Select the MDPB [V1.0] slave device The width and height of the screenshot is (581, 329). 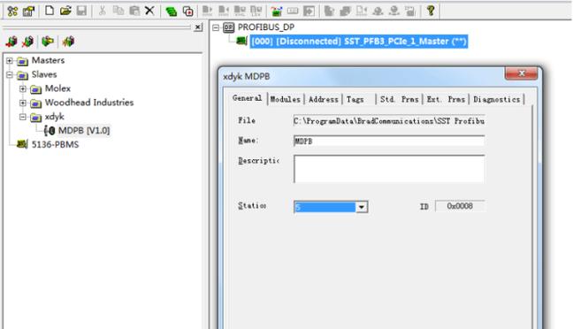pyautogui.click(x=84, y=130)
